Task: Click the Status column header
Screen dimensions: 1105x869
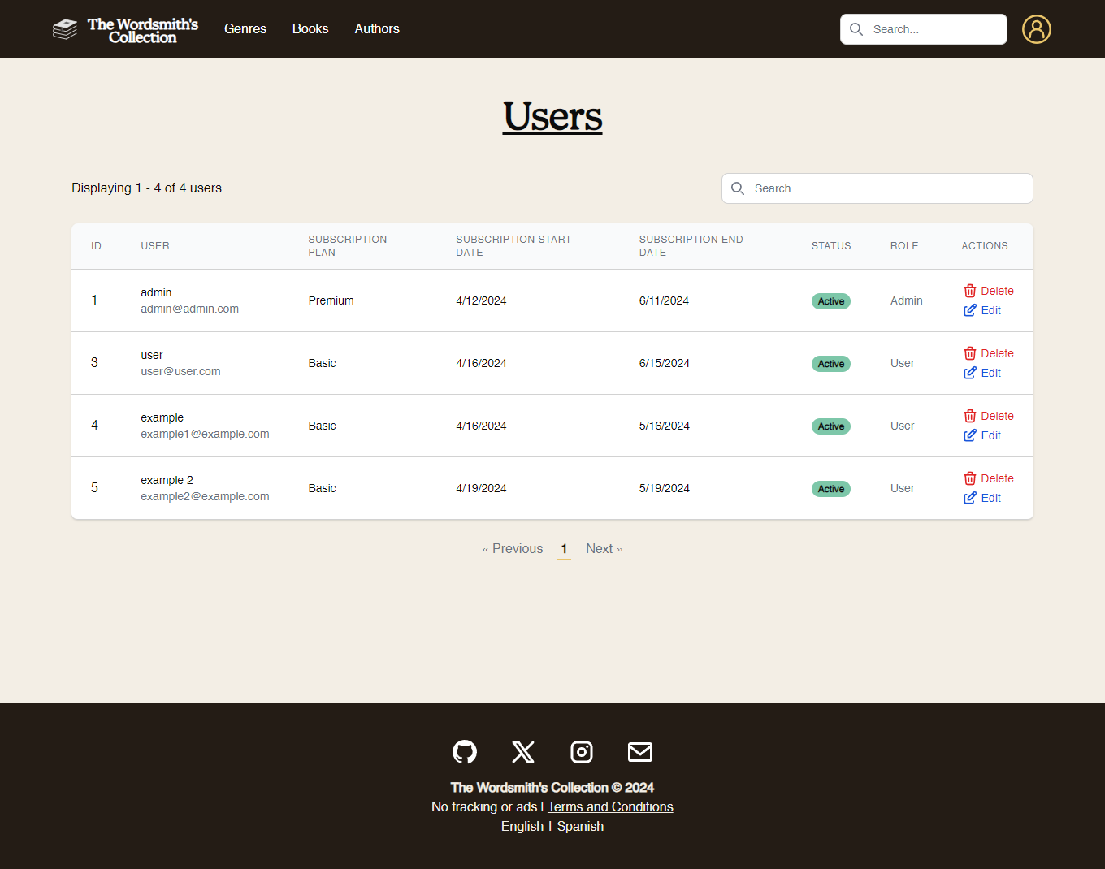Action: click(831, 246)
